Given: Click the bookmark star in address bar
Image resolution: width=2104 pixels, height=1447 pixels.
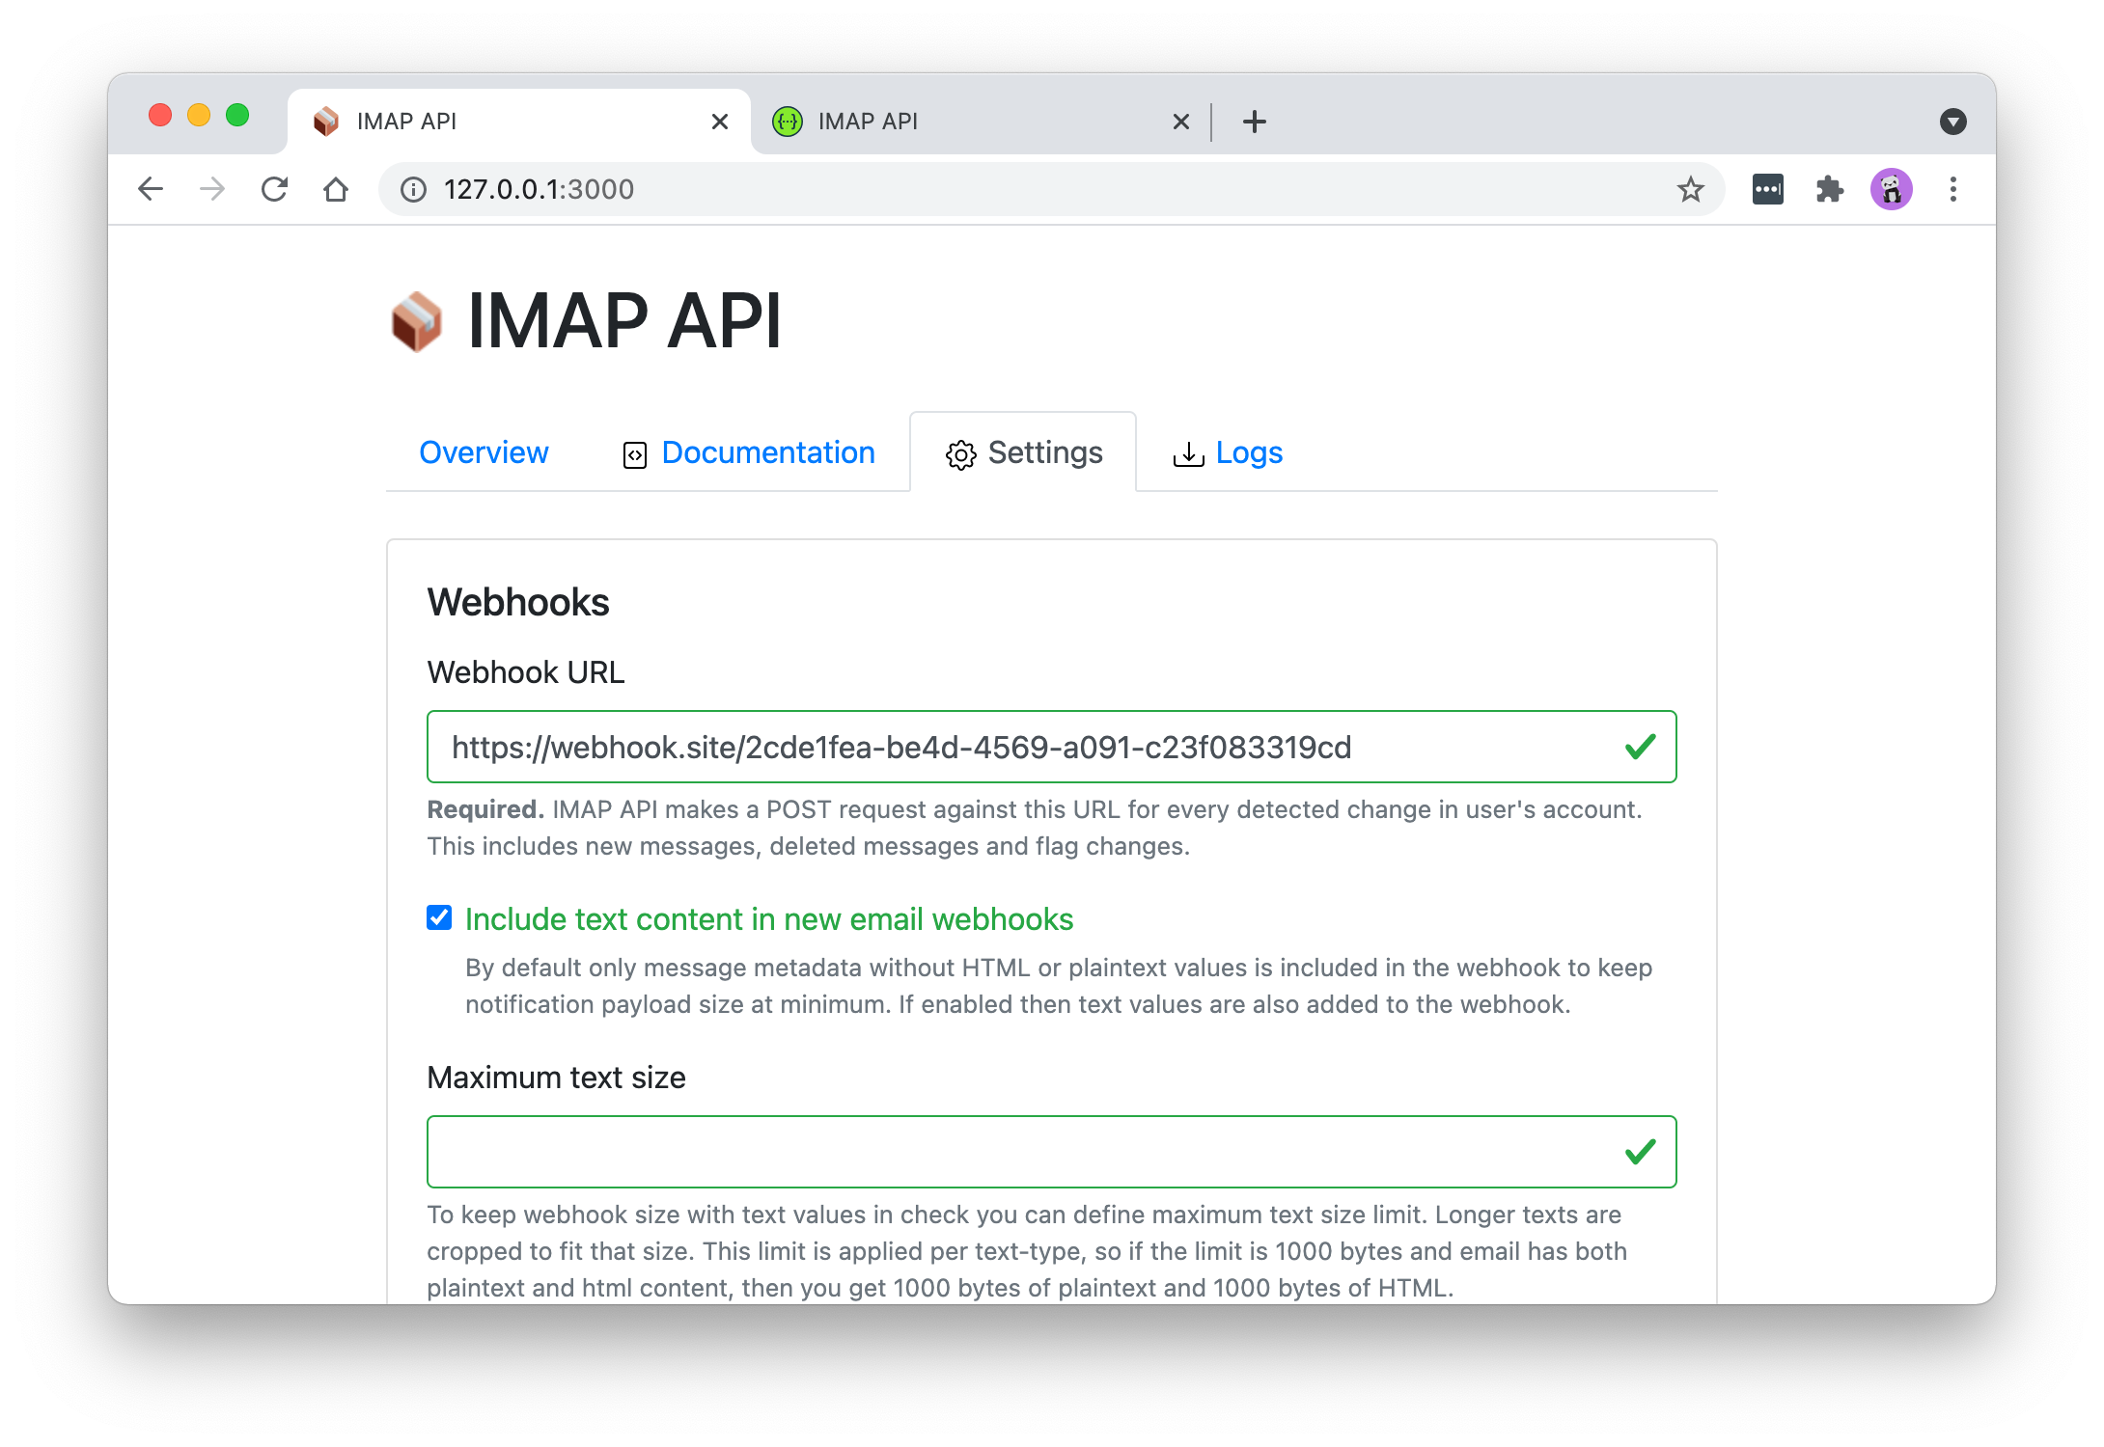Looking at the screenshot, I should click(1691, 189).
